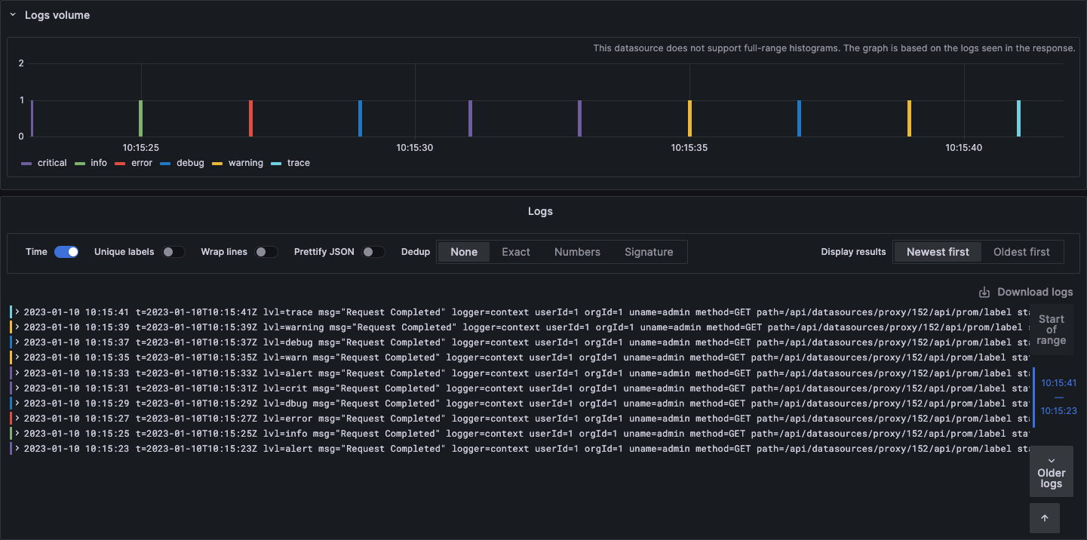Click the yellow warning bar in the histogram
The image size is (1087, 540).
pos(689,117)
